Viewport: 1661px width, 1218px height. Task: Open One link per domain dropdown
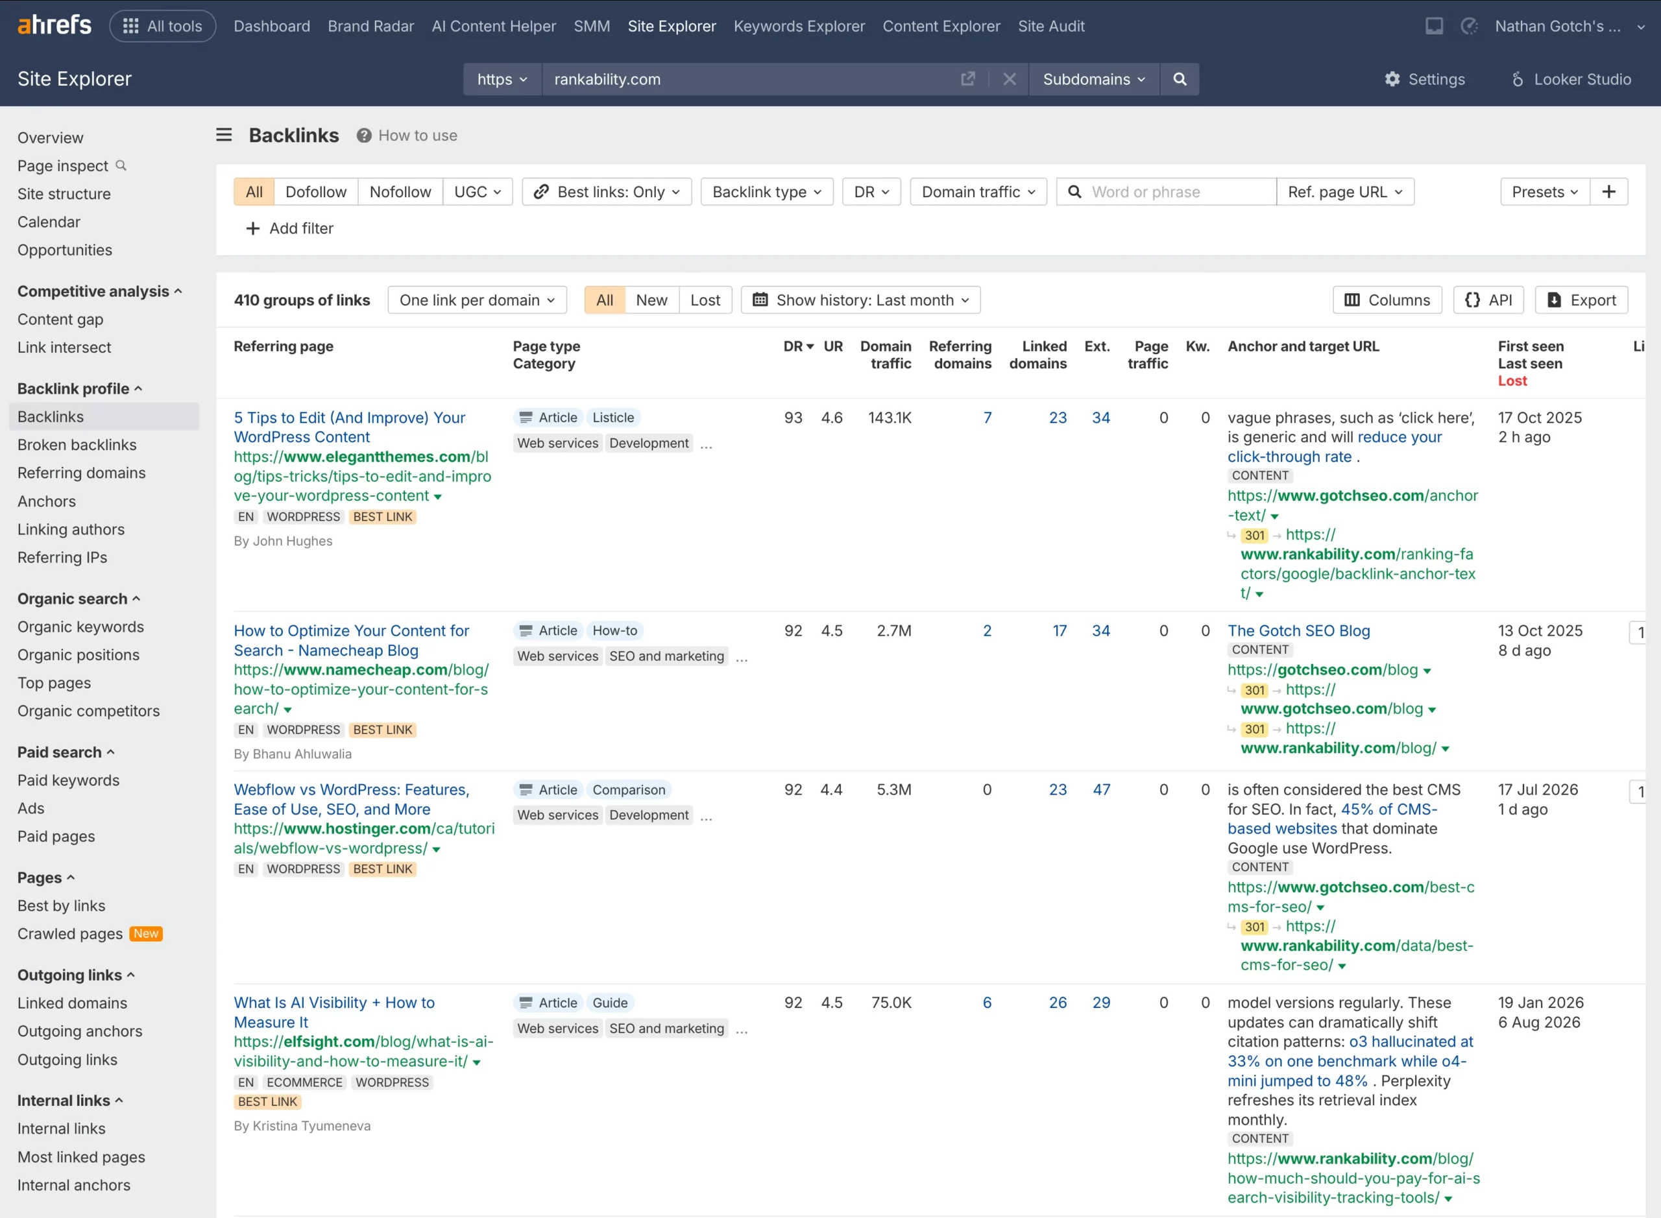[476, 300]
